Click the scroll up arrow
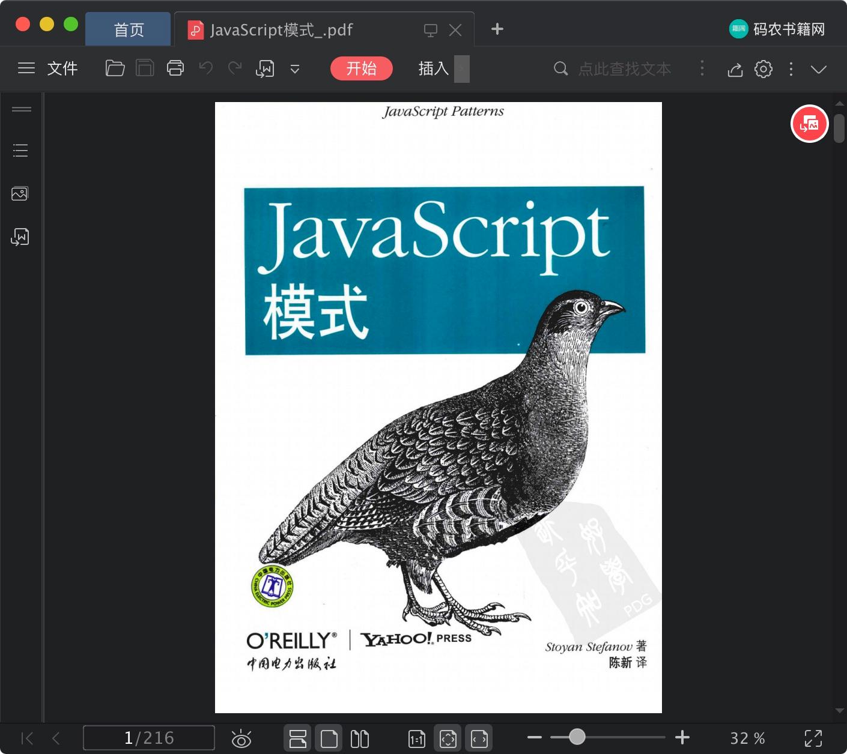Image resolution: width=847 pixels, height=754 pixels. [x=839, y=104]
